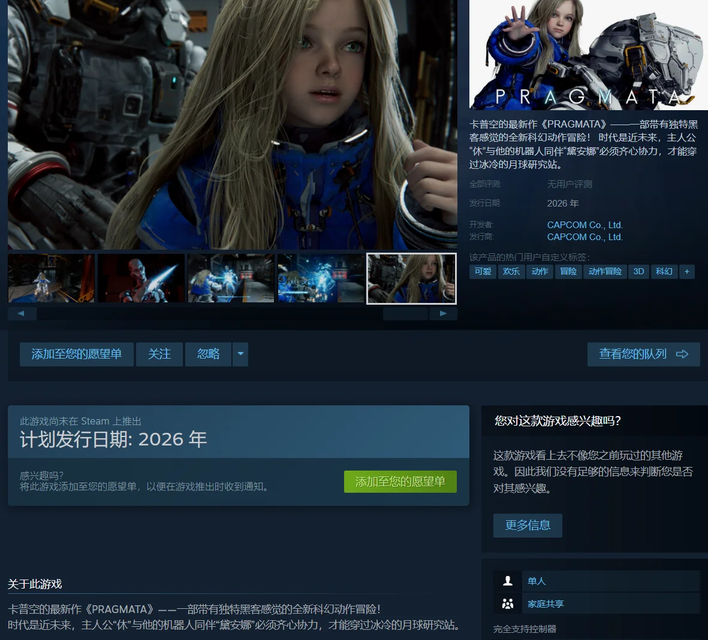708x640 pixels.
Task: Click the family sharing group icon
Action: point(508,603)
